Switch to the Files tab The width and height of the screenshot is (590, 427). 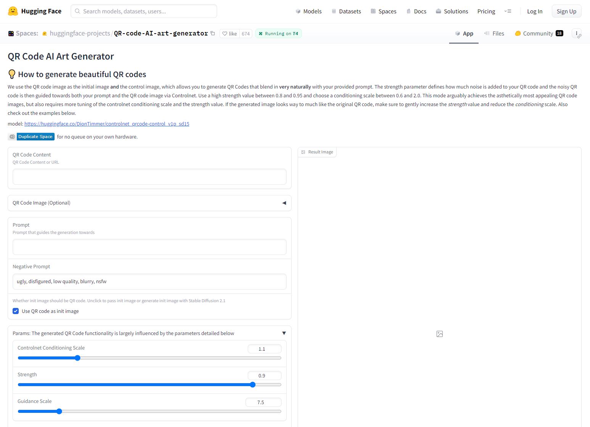(x=494, y=34)
